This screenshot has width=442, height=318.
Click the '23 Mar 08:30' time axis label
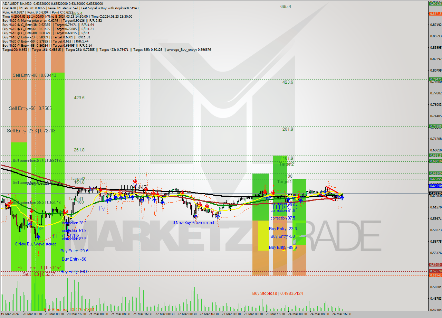(x=253, y=314)
